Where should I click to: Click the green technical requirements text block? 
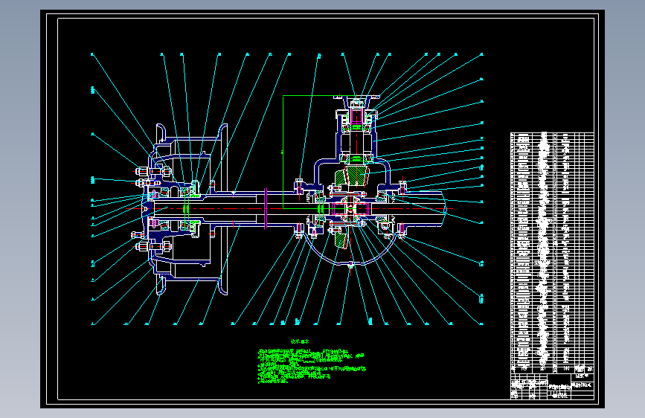point(312,366)
